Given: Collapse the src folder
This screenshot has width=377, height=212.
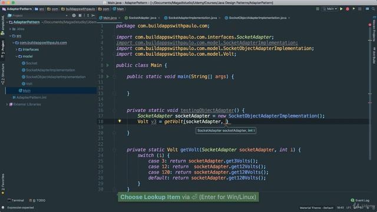Looking at the screenshot, I should (10, 36).
